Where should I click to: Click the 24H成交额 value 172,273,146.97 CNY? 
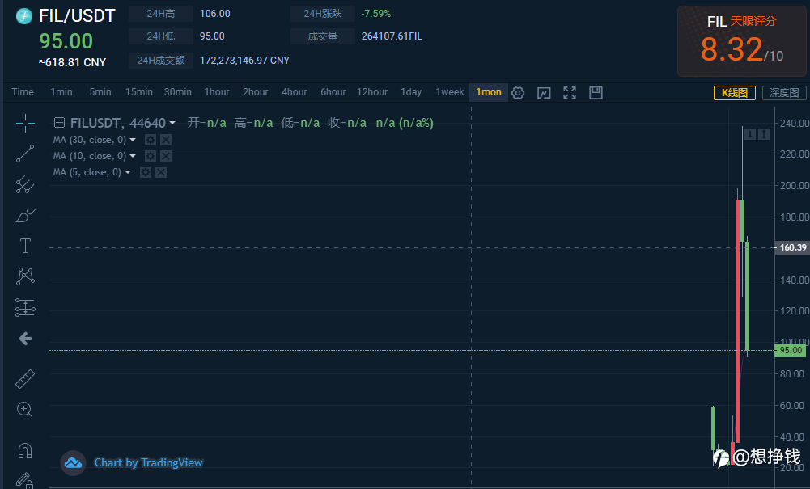coord(244,61)
